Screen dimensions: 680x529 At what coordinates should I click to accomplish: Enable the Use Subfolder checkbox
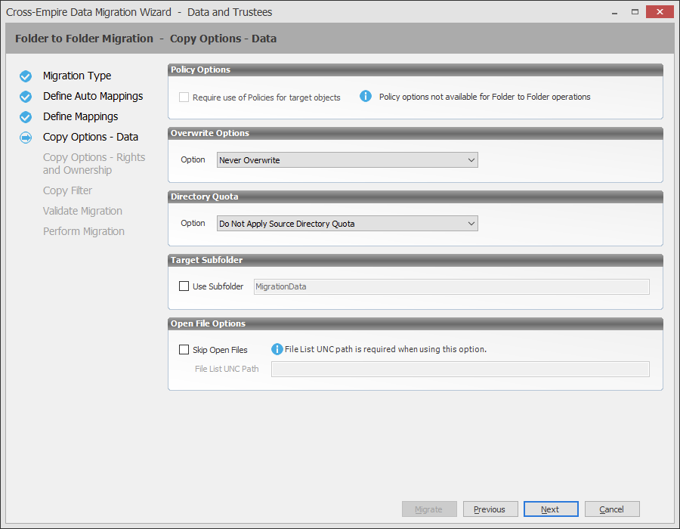184,286
